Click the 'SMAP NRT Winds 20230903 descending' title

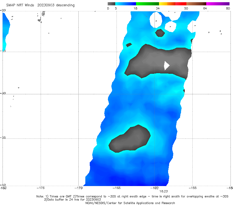pos(40,5)
